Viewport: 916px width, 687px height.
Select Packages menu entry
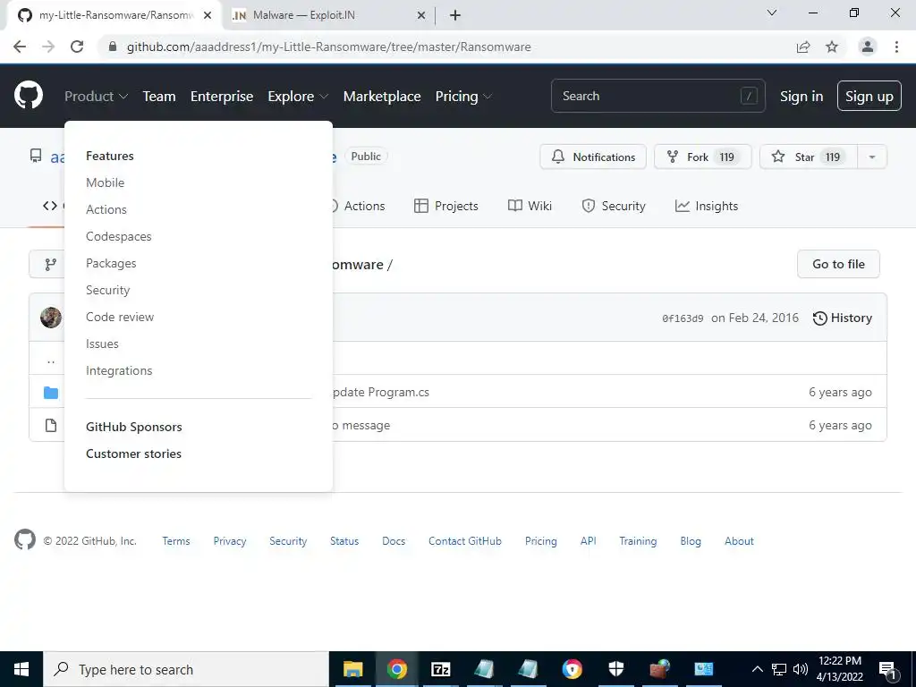coord(111,264)
